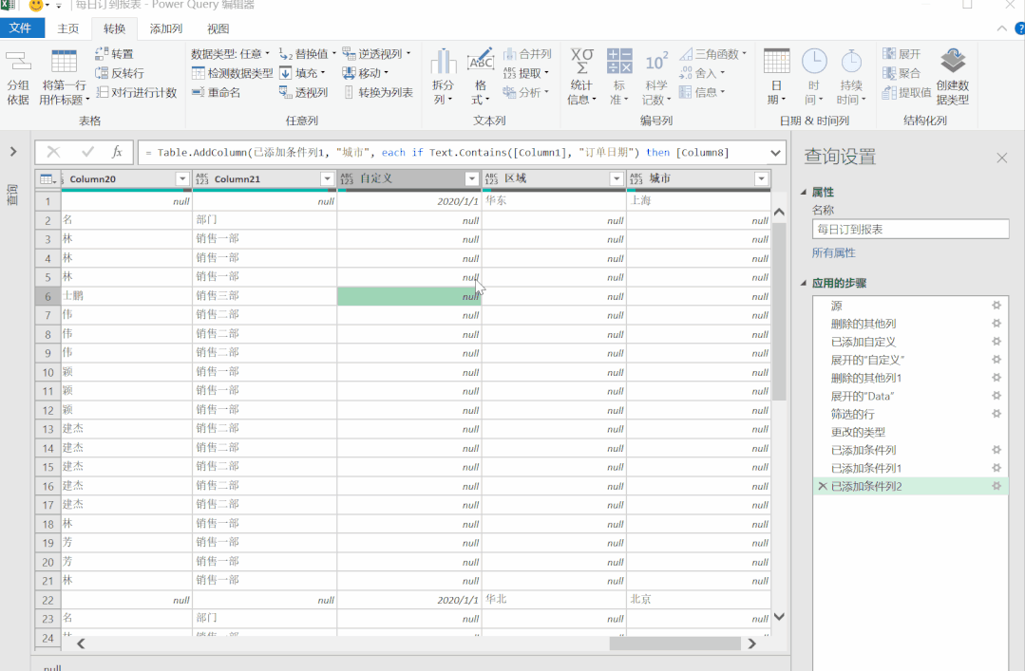The image size is (1025, 671).
Task: Select the 删除的其他列 applied step
Action: point(863,324)
